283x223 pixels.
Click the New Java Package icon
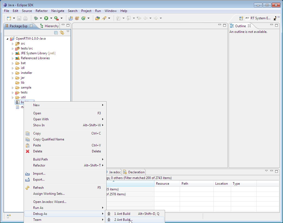(77, 18)
